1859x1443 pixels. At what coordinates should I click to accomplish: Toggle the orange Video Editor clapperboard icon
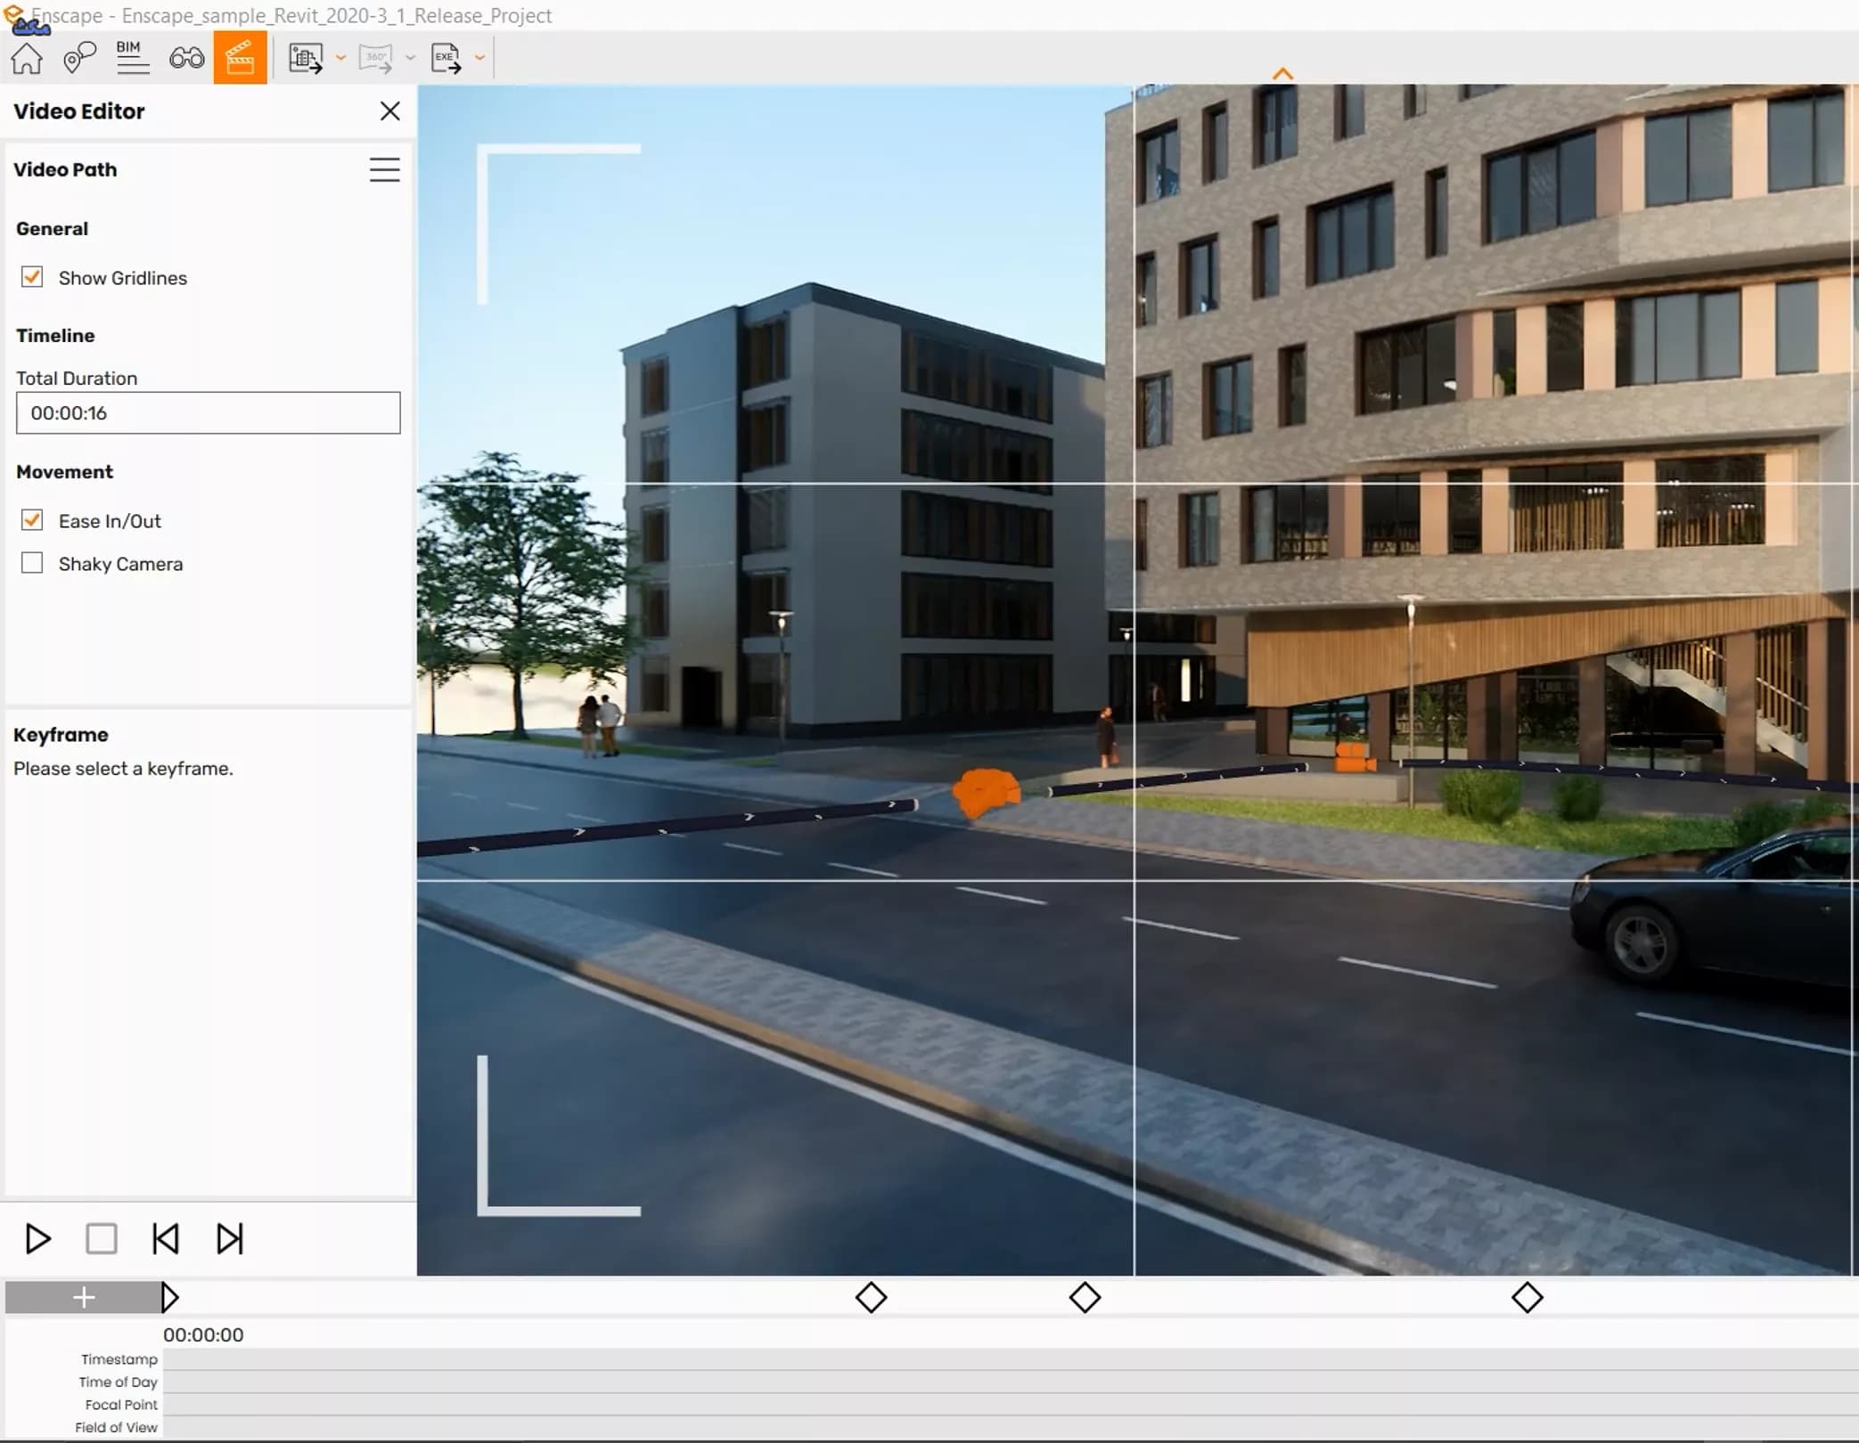tap(240, 58)
